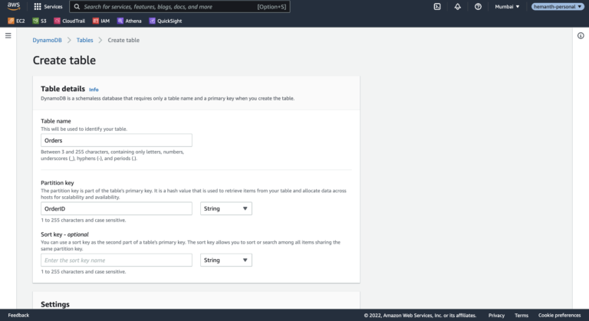The width and height of the screenshot is (589, 321).
Task: Open the help question mark icon
Action: coord(479,6)
